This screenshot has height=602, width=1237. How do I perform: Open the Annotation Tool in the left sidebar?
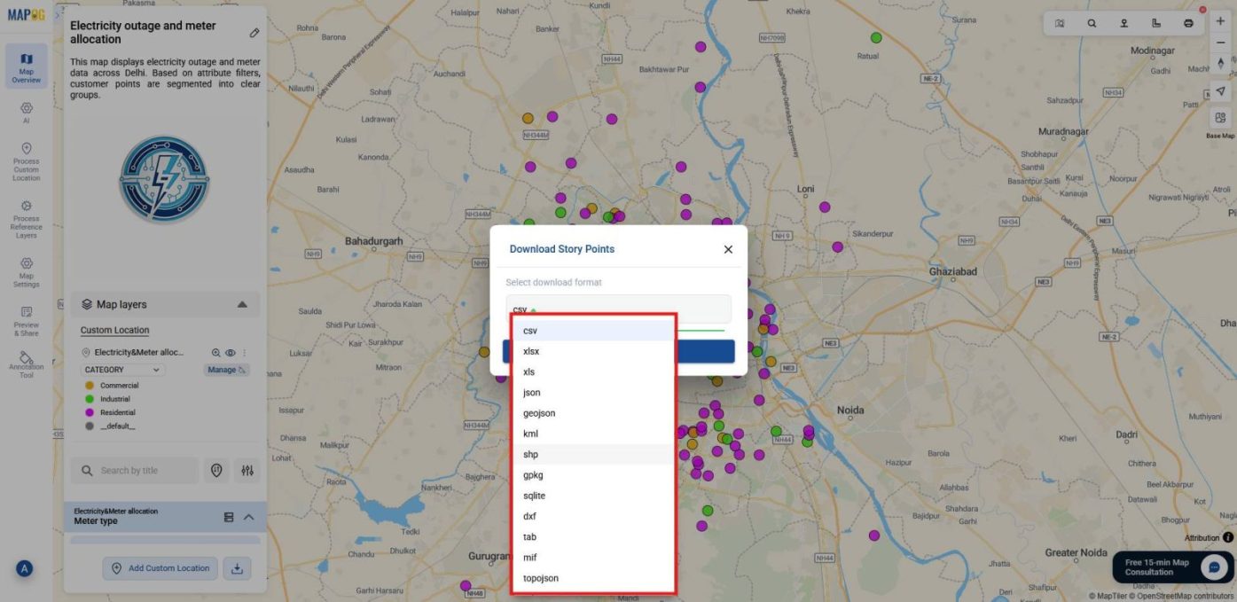26,362
